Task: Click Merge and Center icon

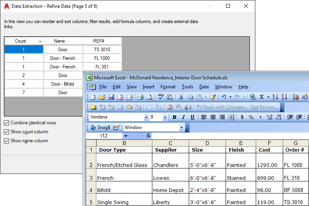Action: [231, 117]
